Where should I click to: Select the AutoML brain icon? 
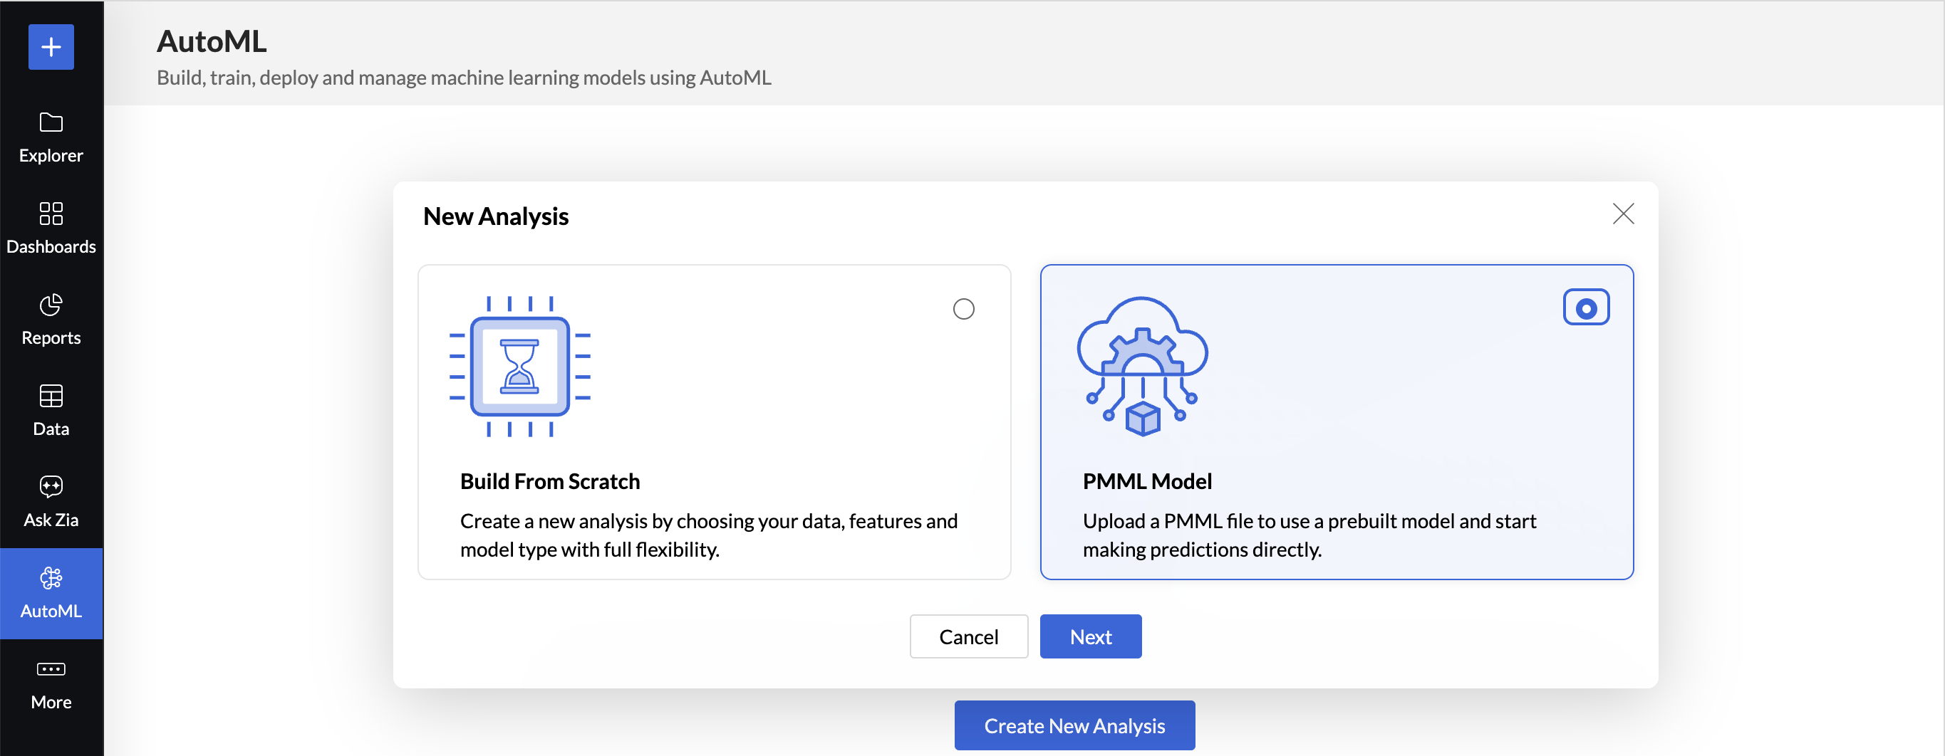(x=51, y=578)
